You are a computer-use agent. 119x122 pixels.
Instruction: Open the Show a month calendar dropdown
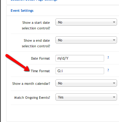pyautogui.click(x=86, y=83)
